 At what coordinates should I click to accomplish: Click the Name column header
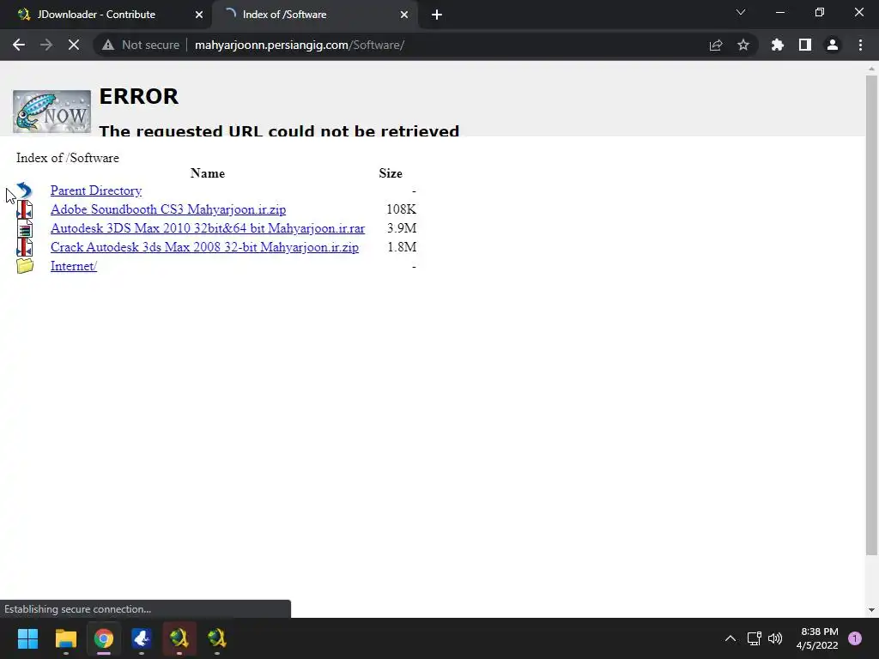[x=208, y=173]
